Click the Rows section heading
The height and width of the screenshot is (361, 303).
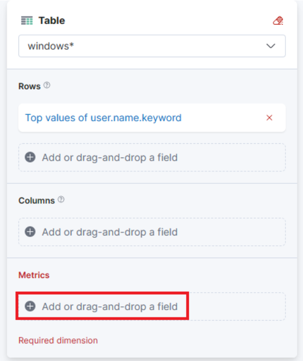[28, 86]
